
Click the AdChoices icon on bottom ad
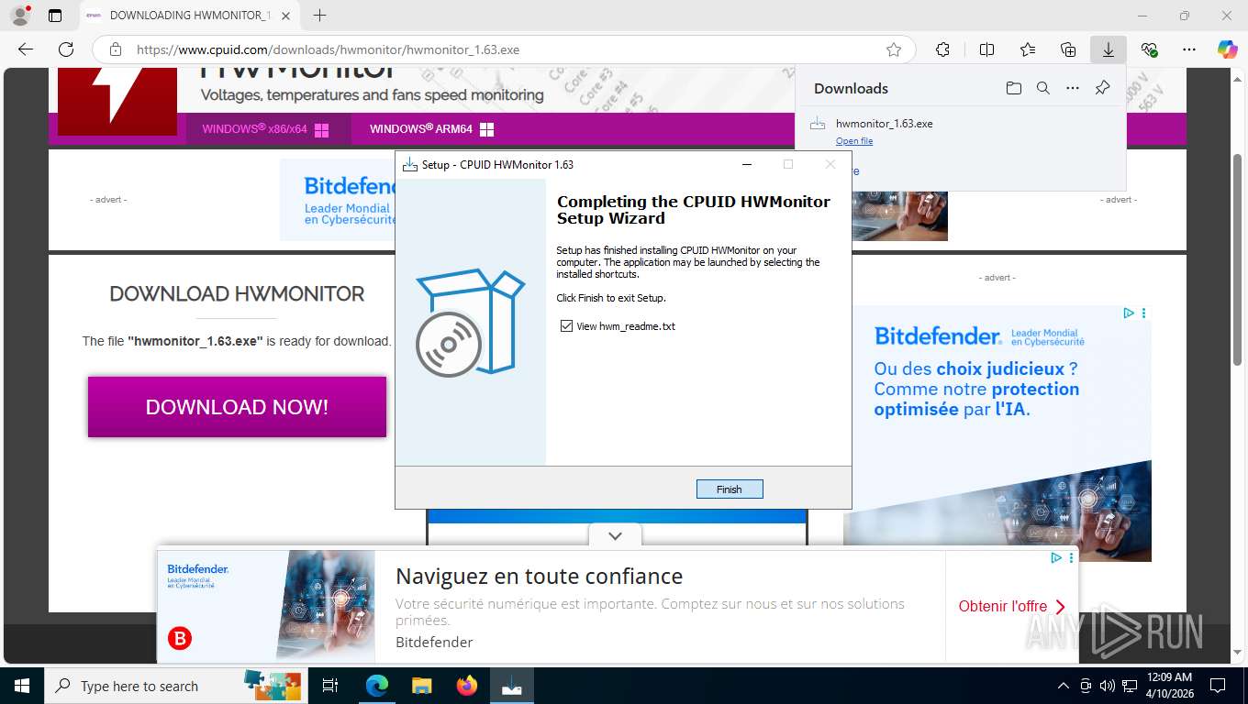pyautogui.click(x=1055, y=557)
